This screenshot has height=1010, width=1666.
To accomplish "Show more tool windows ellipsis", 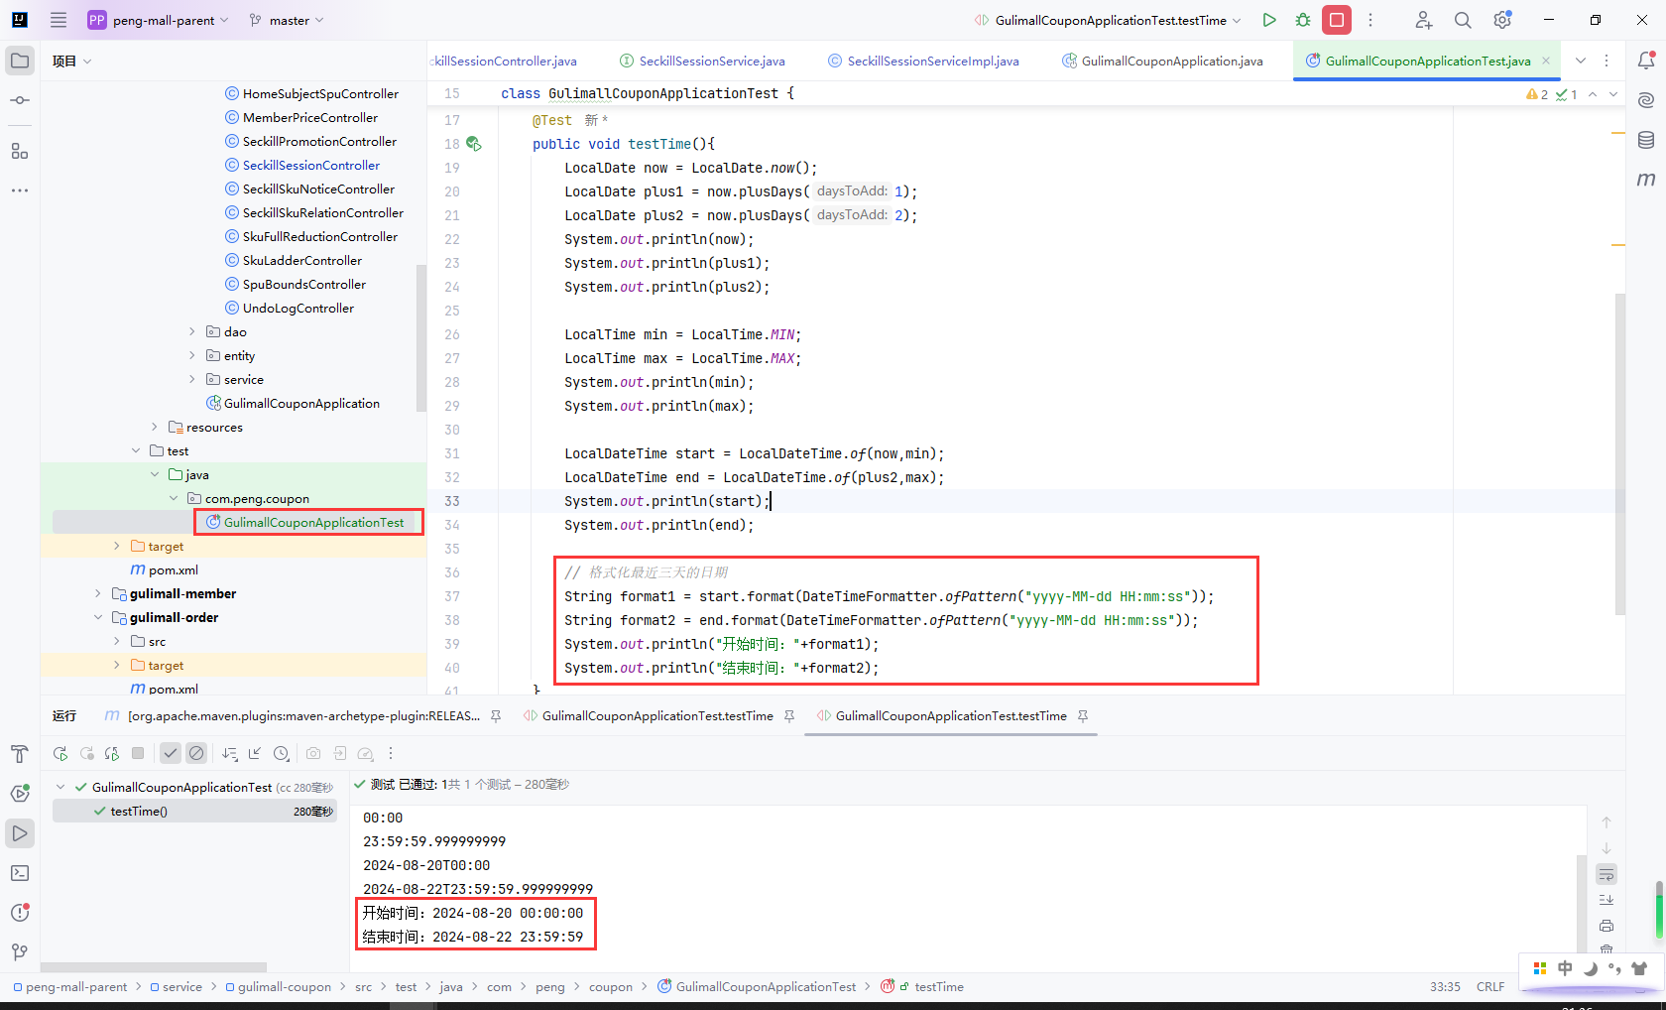I will coord(20,189).
